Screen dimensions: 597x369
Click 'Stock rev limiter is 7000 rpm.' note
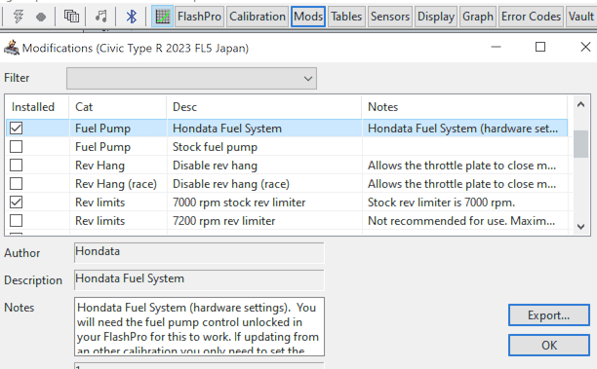441,203
